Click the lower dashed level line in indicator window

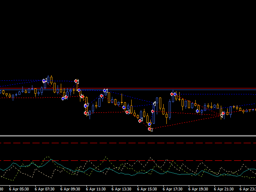(x=128, y=161)
